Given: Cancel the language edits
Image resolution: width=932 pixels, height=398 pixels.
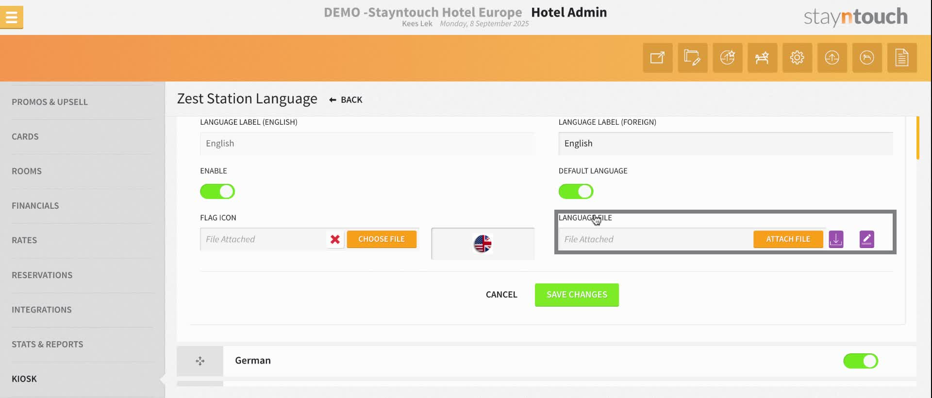Looking at the screenshot, I should pyautogui.click(x=501, y=295).
